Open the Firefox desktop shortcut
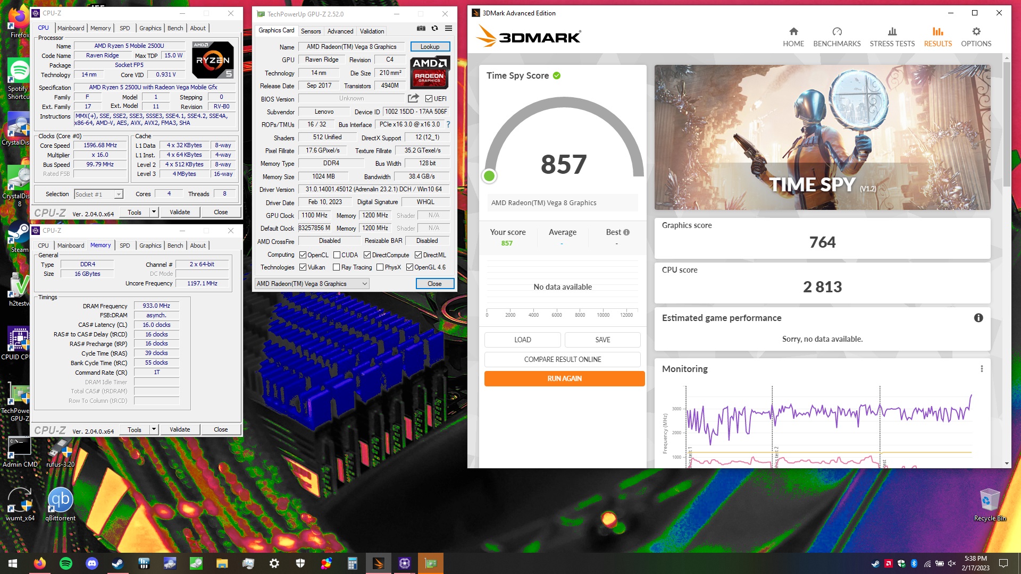This screenshot has width=1021, height=574. [20, 22]
